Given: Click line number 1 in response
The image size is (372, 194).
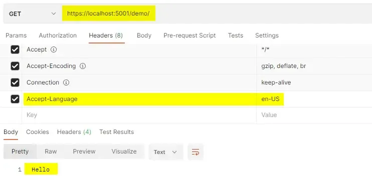Looking at the screenshot, I should pos(20,169).
